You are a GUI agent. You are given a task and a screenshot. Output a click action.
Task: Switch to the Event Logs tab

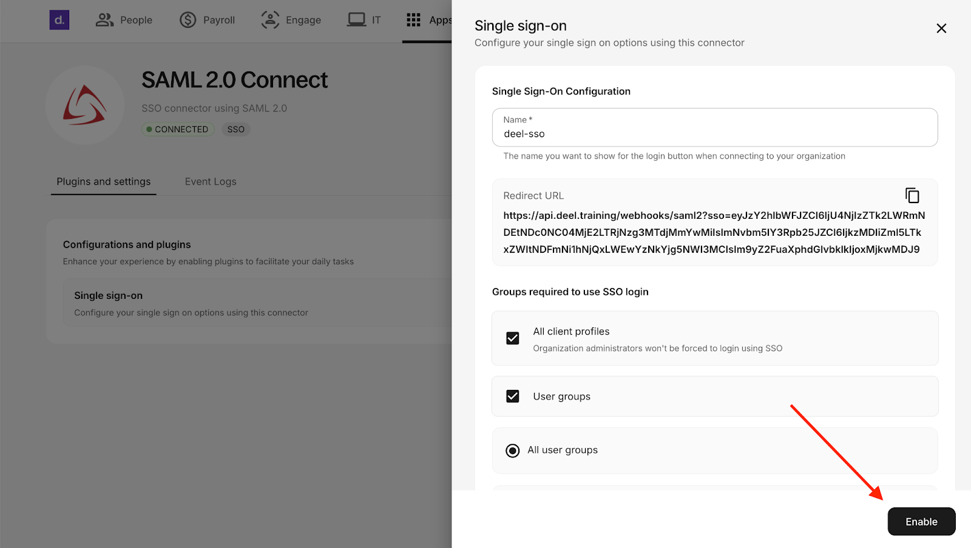[211, 182]
